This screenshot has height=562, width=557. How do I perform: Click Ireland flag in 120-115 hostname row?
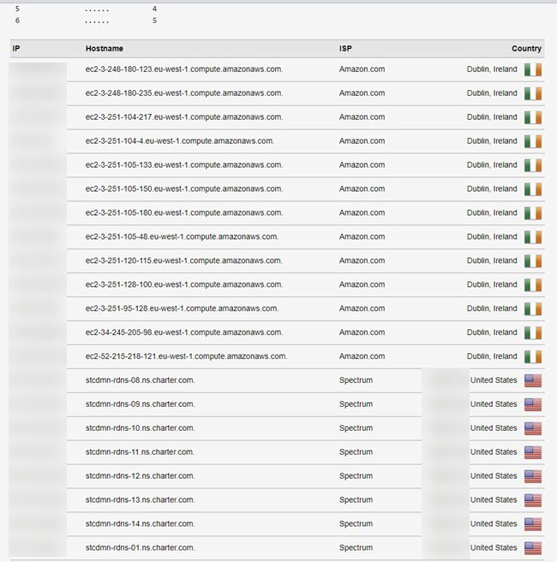point(533,261)
